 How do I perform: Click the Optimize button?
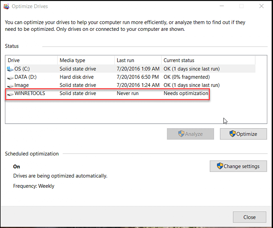pos(243,134)
